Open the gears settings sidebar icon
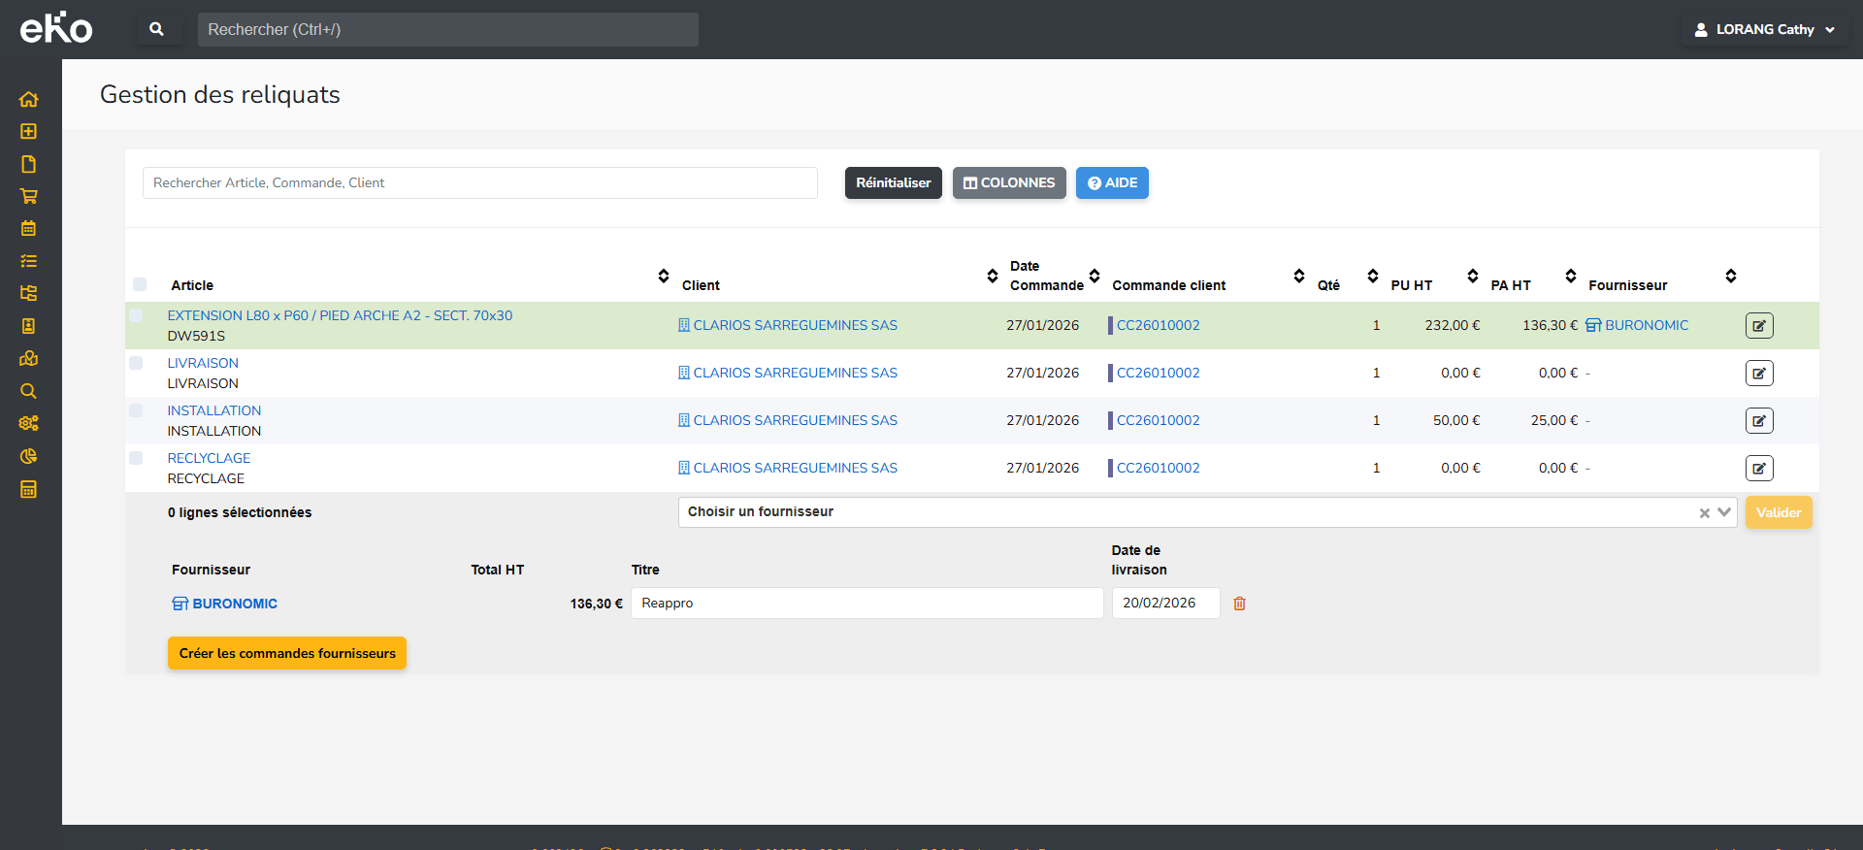Screen dimensions: 1863x850 (29, 423)
